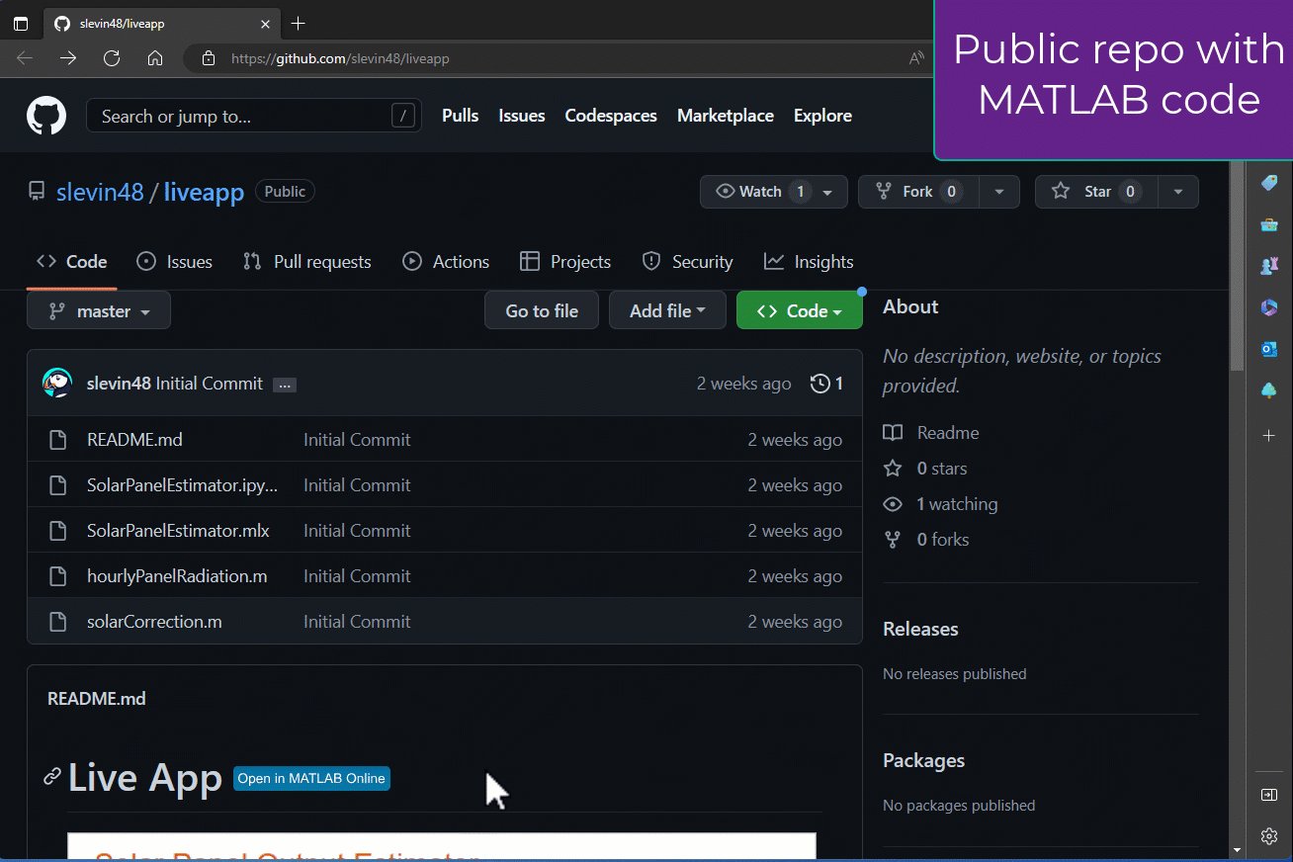
Task: Open Pulls in top navigation
Action: coord(460,116)
